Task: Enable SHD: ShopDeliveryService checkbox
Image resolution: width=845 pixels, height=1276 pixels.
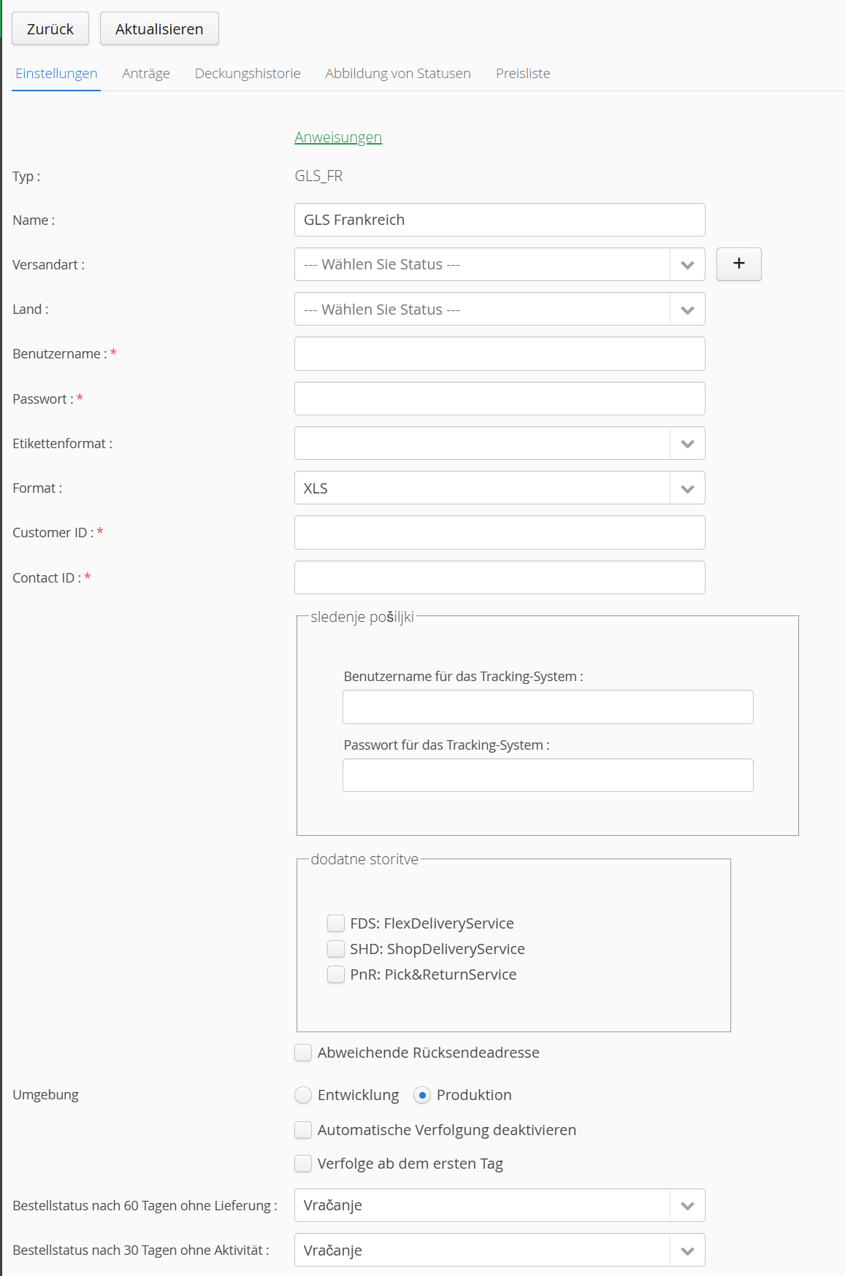Action: pyautogui.click(x=336, y=949)
